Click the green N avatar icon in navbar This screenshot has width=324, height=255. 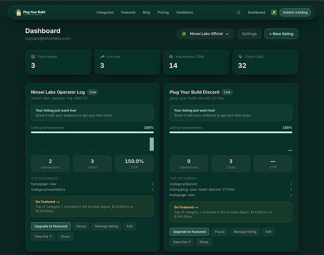tap(274, 12)
